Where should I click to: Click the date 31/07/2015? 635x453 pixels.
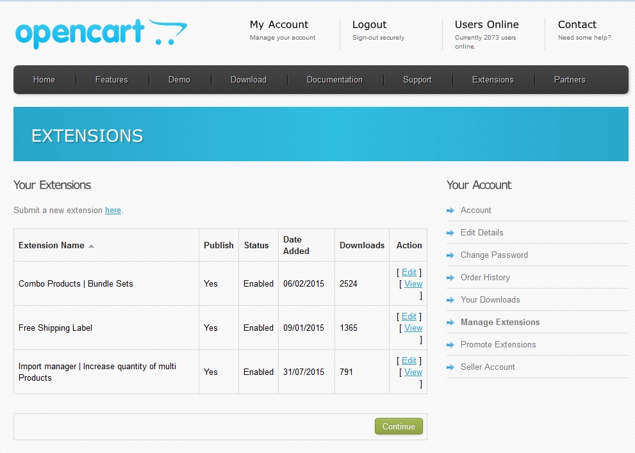tap(304, 372)
